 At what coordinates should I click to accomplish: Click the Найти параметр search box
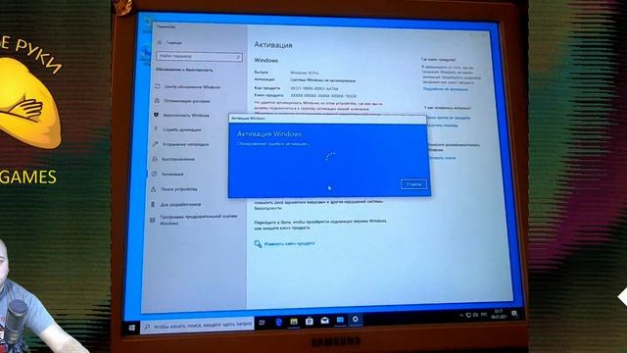[199, 57]
